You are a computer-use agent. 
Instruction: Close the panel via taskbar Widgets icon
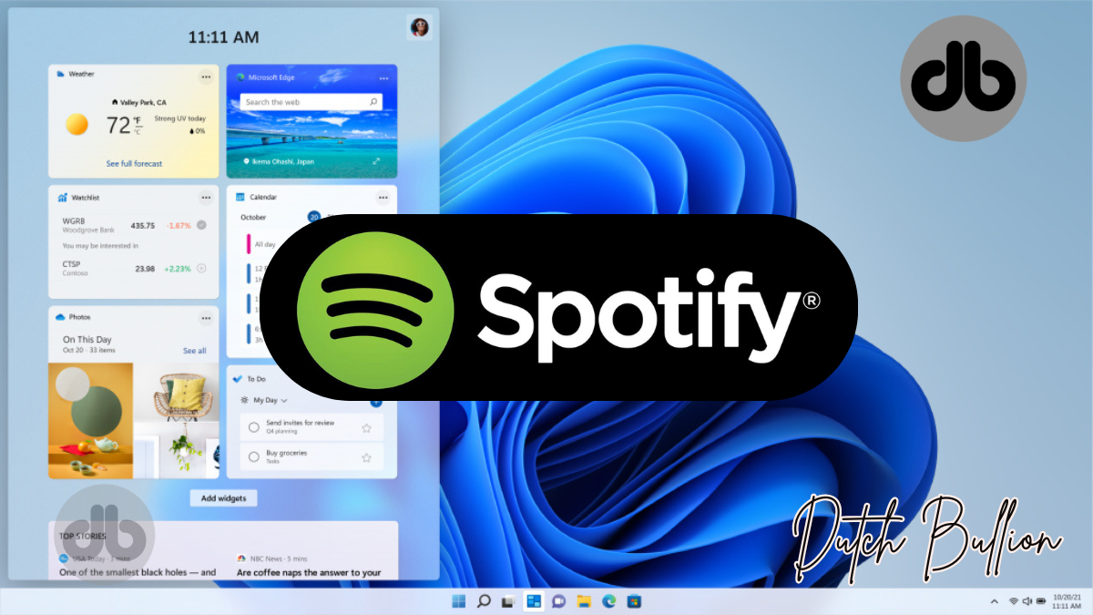(534, 601)
